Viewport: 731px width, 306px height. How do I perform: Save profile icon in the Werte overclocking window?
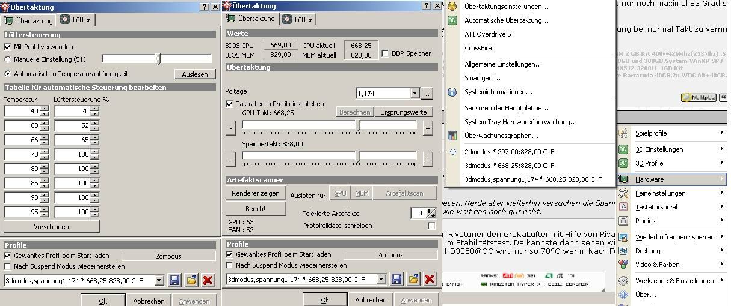pyautogui.click(x=396, y=279)
